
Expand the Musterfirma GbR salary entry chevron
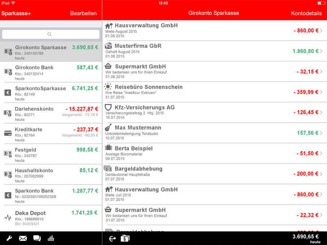[321, 51]
